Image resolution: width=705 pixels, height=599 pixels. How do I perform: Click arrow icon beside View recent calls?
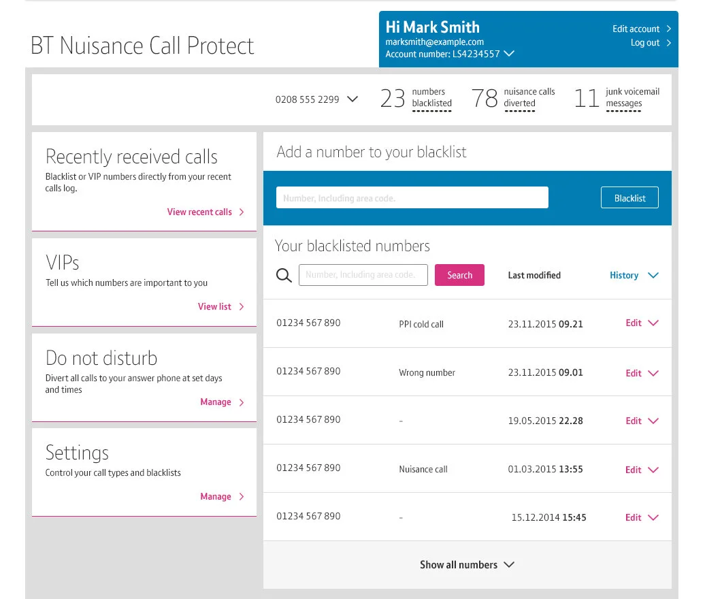(x=242, y=212)
